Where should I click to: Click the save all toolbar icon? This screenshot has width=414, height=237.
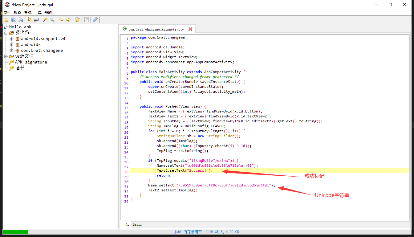13,20
